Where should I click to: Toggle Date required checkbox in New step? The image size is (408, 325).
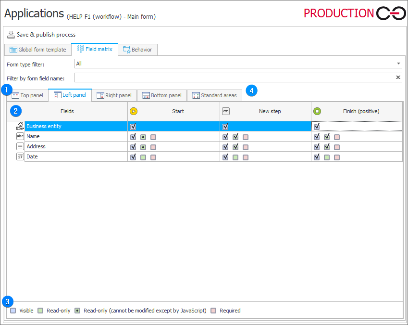point(246,157)
